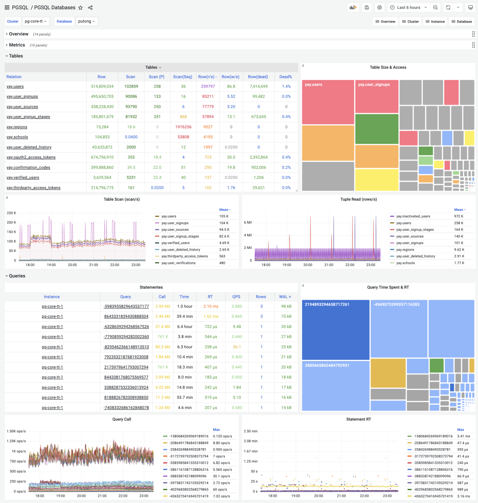Refresh the dashboard now
478x503 pixels.
(448, 8)
